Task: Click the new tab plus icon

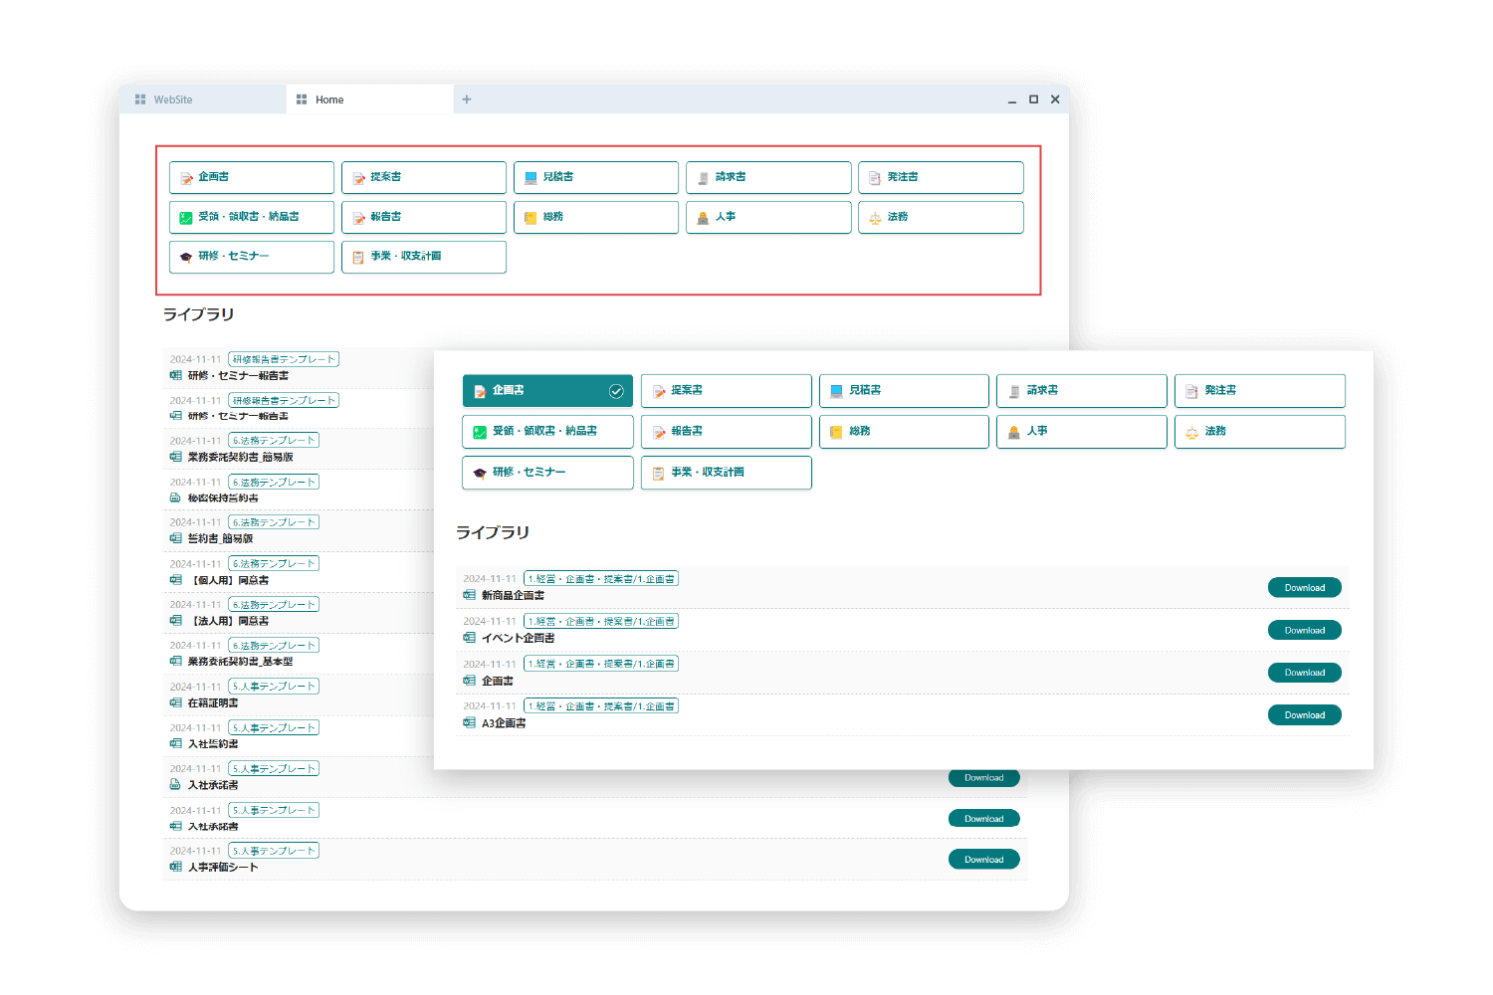Action: coord(467,99)
